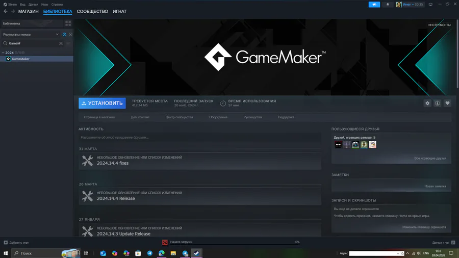The image size is (459, 258).
Task: Click the УСТАНОВИТЬ install button
Action: (102, 103)
